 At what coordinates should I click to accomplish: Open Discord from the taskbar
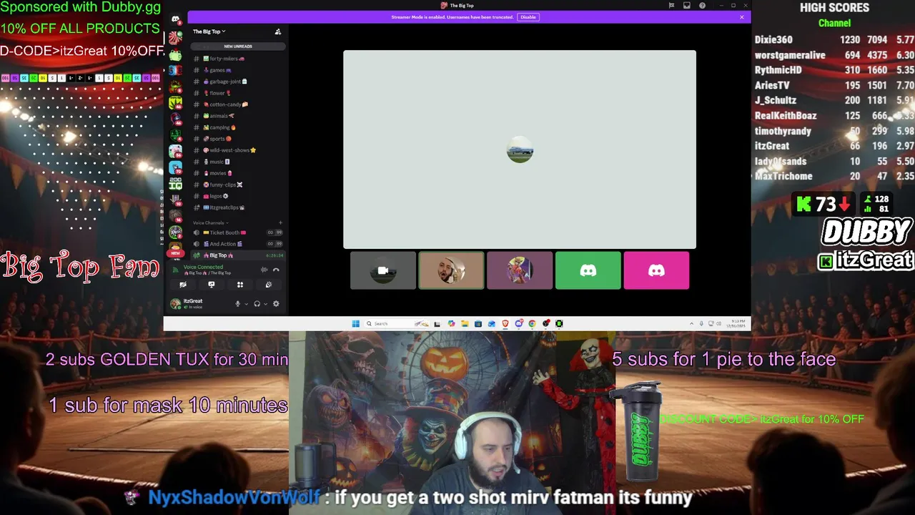(519, 323)
